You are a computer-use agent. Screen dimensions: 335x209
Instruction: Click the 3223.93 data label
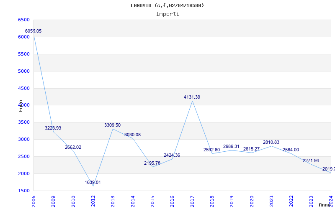[53, 128]
